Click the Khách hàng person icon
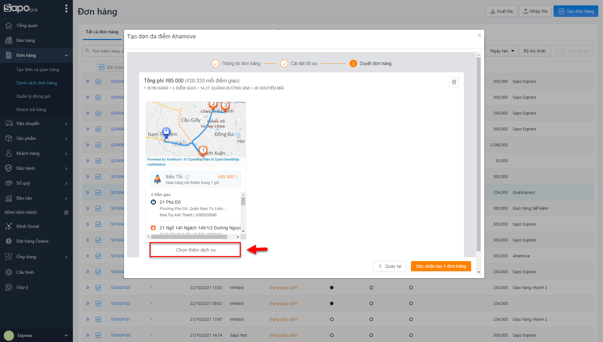Image resolution: width=603 pixels, height=342 pixels. (9, 153)
